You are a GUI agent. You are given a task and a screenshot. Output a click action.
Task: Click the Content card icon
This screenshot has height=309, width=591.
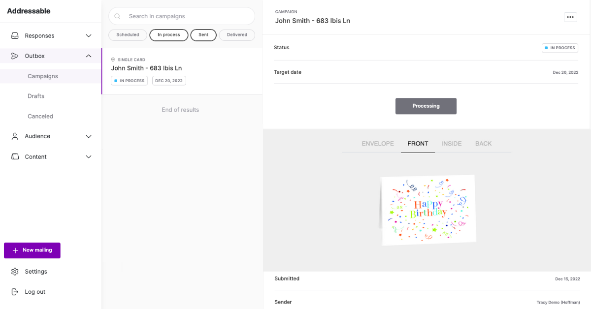pyautogui.click(x=15, y=156)
